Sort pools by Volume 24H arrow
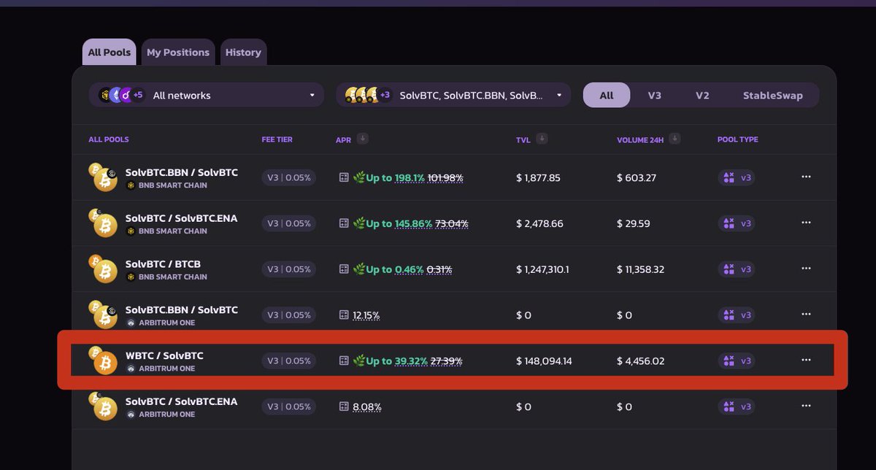 (675, 139)
